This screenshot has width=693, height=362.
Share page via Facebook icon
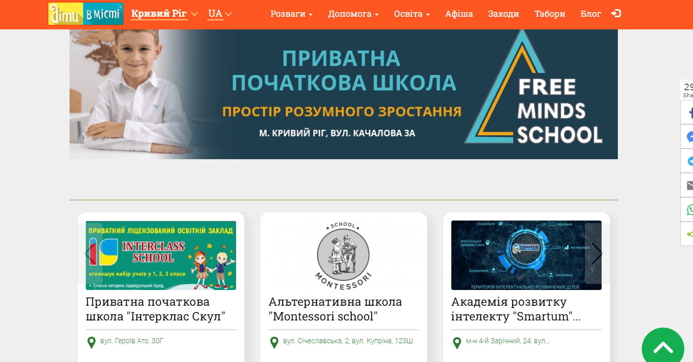687,113
